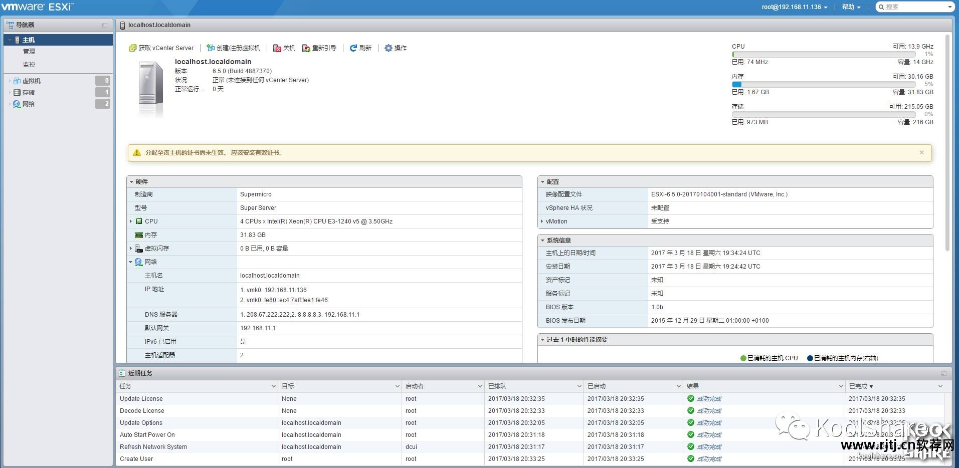This screenshot has width=959, height=468.
Task: Open Update License success result link
Action: click(709, 399)
